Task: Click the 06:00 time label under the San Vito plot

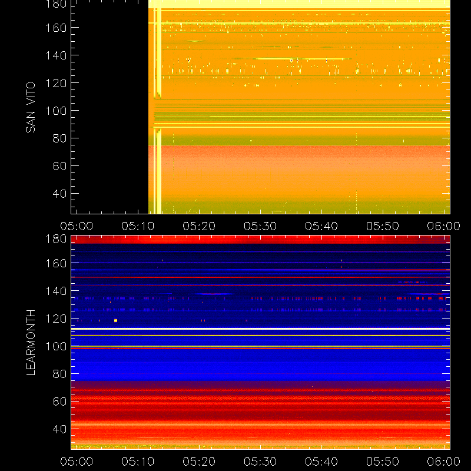Action: tap(444, 226)
